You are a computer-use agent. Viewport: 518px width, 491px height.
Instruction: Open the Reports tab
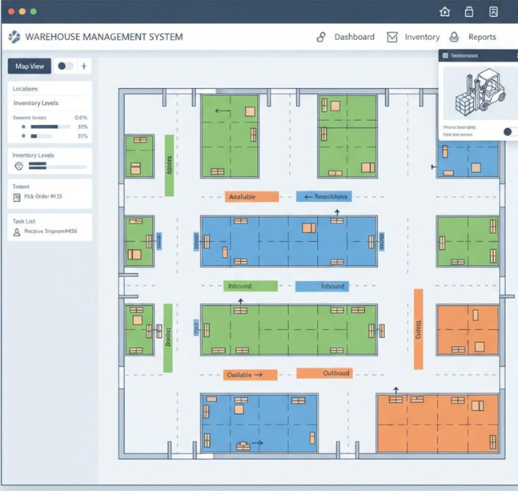click(482, 37)
